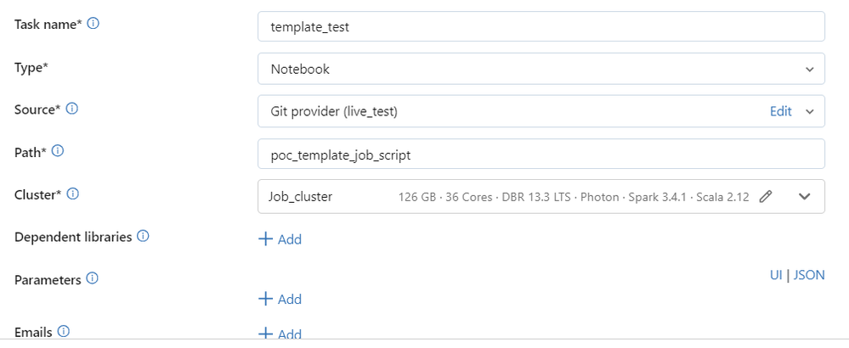Click the Task name input field
Image resolution: width=849 pixels, height=348 pixels.
click(541, 26)
